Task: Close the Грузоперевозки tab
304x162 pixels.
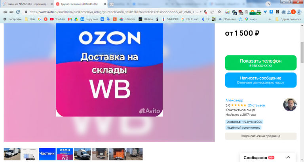Action: [x=104, y=4]
